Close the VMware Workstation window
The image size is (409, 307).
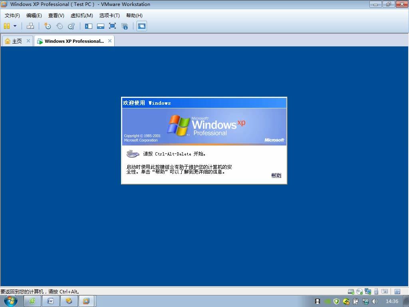(402, 4)
